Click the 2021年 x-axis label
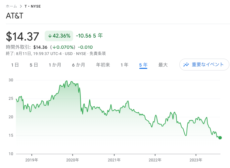This screenshot has height=168, width=230. 114,160
